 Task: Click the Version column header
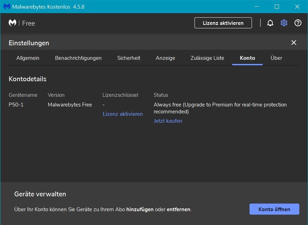(x=56, y=95)
